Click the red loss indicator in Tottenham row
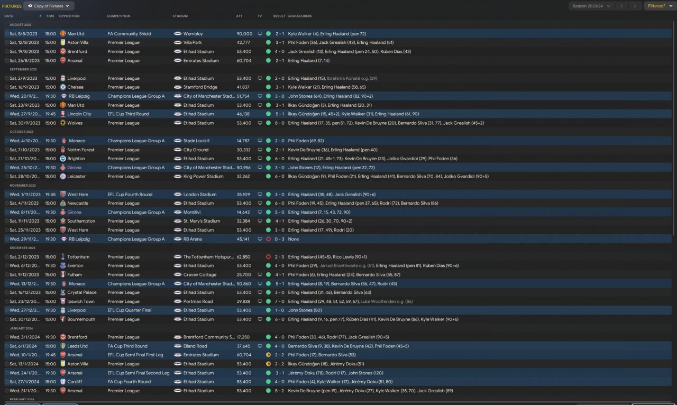 coord(268,257)
